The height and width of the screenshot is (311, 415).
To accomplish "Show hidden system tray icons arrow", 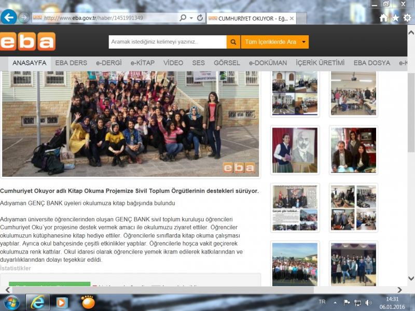I will pyautogui.click(x=336, y=302).
